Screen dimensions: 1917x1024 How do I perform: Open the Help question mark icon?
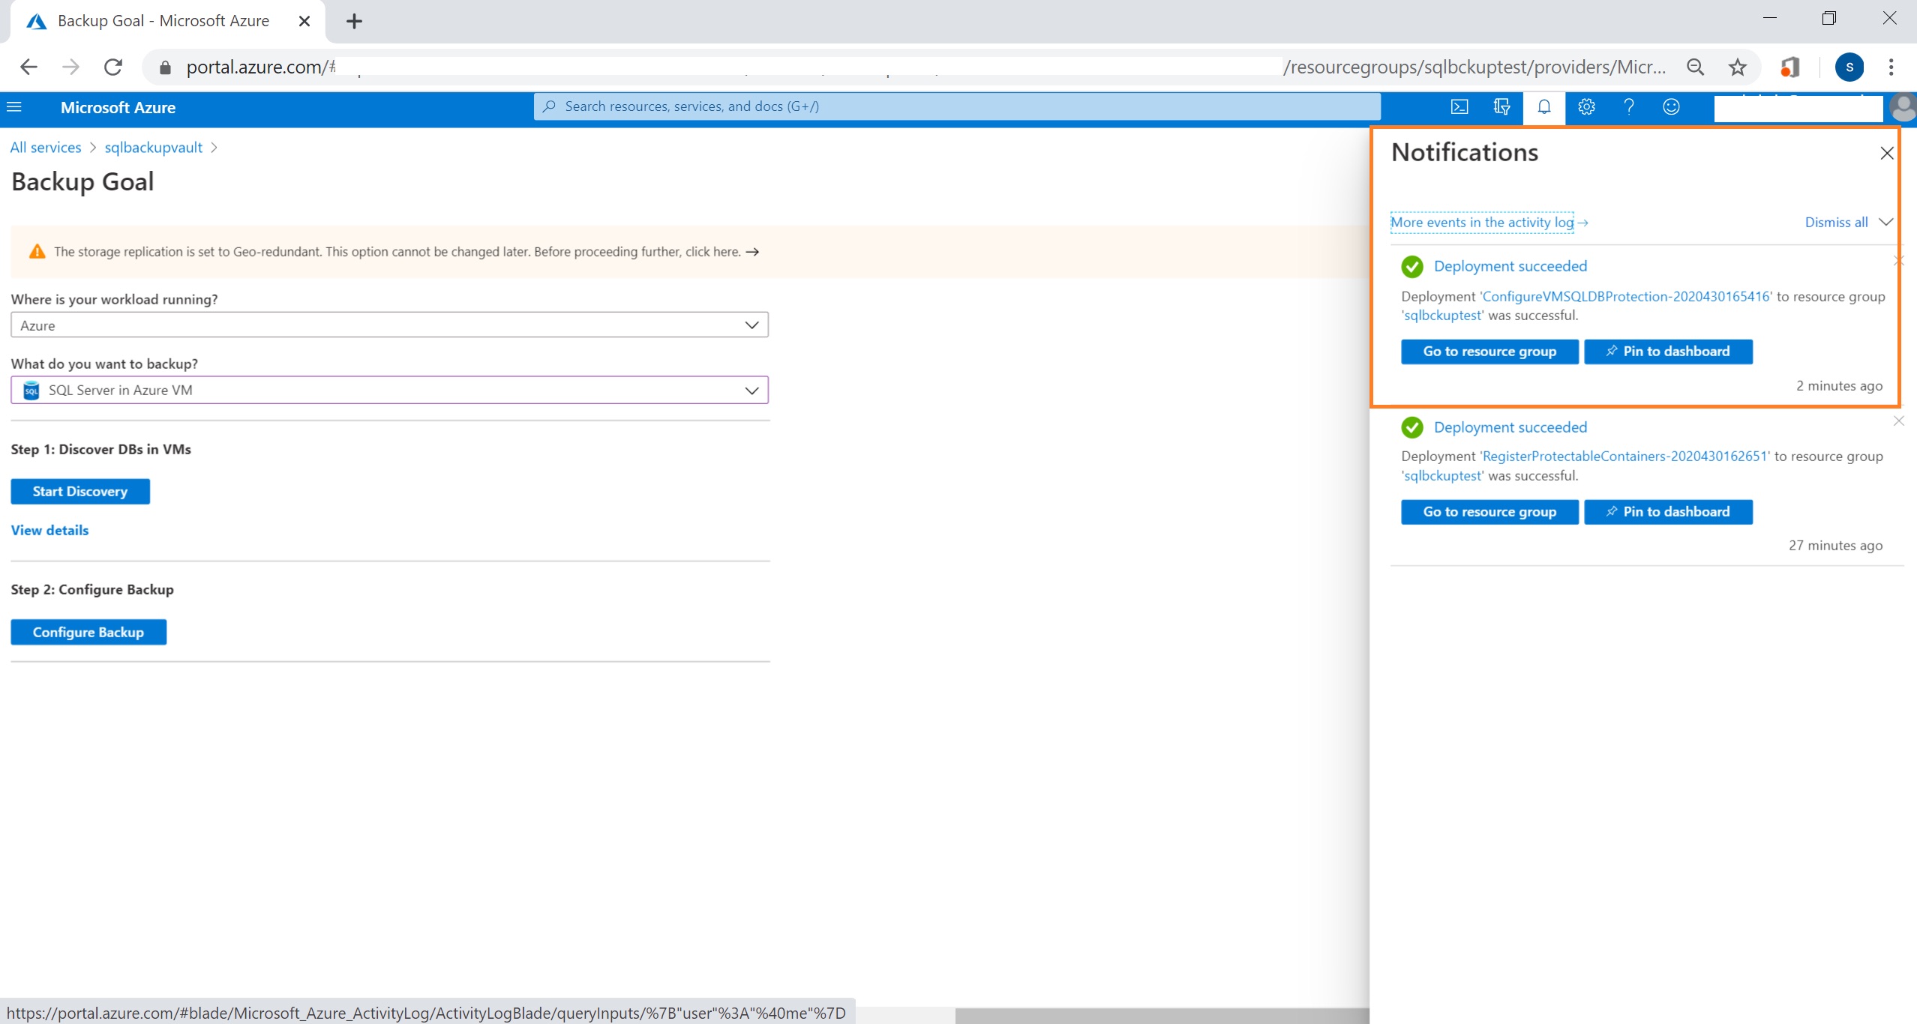tap(1628, 107)
